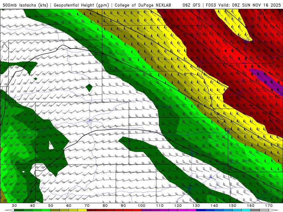Click the legend label "40"
Image resolution: width=283 pixels, height=212 pixels.
33,206
